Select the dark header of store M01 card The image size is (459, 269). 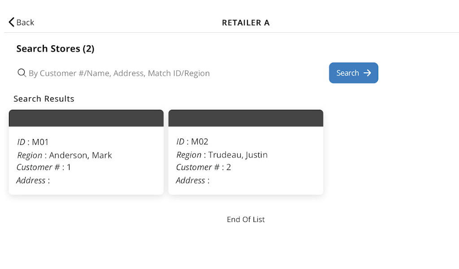click(86, 118)
